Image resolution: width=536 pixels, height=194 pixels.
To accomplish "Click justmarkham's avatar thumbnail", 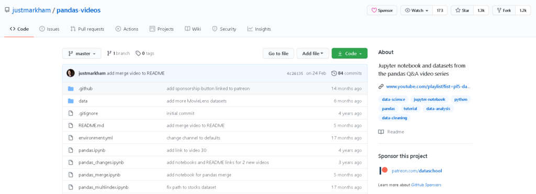I will pos(71,73).
